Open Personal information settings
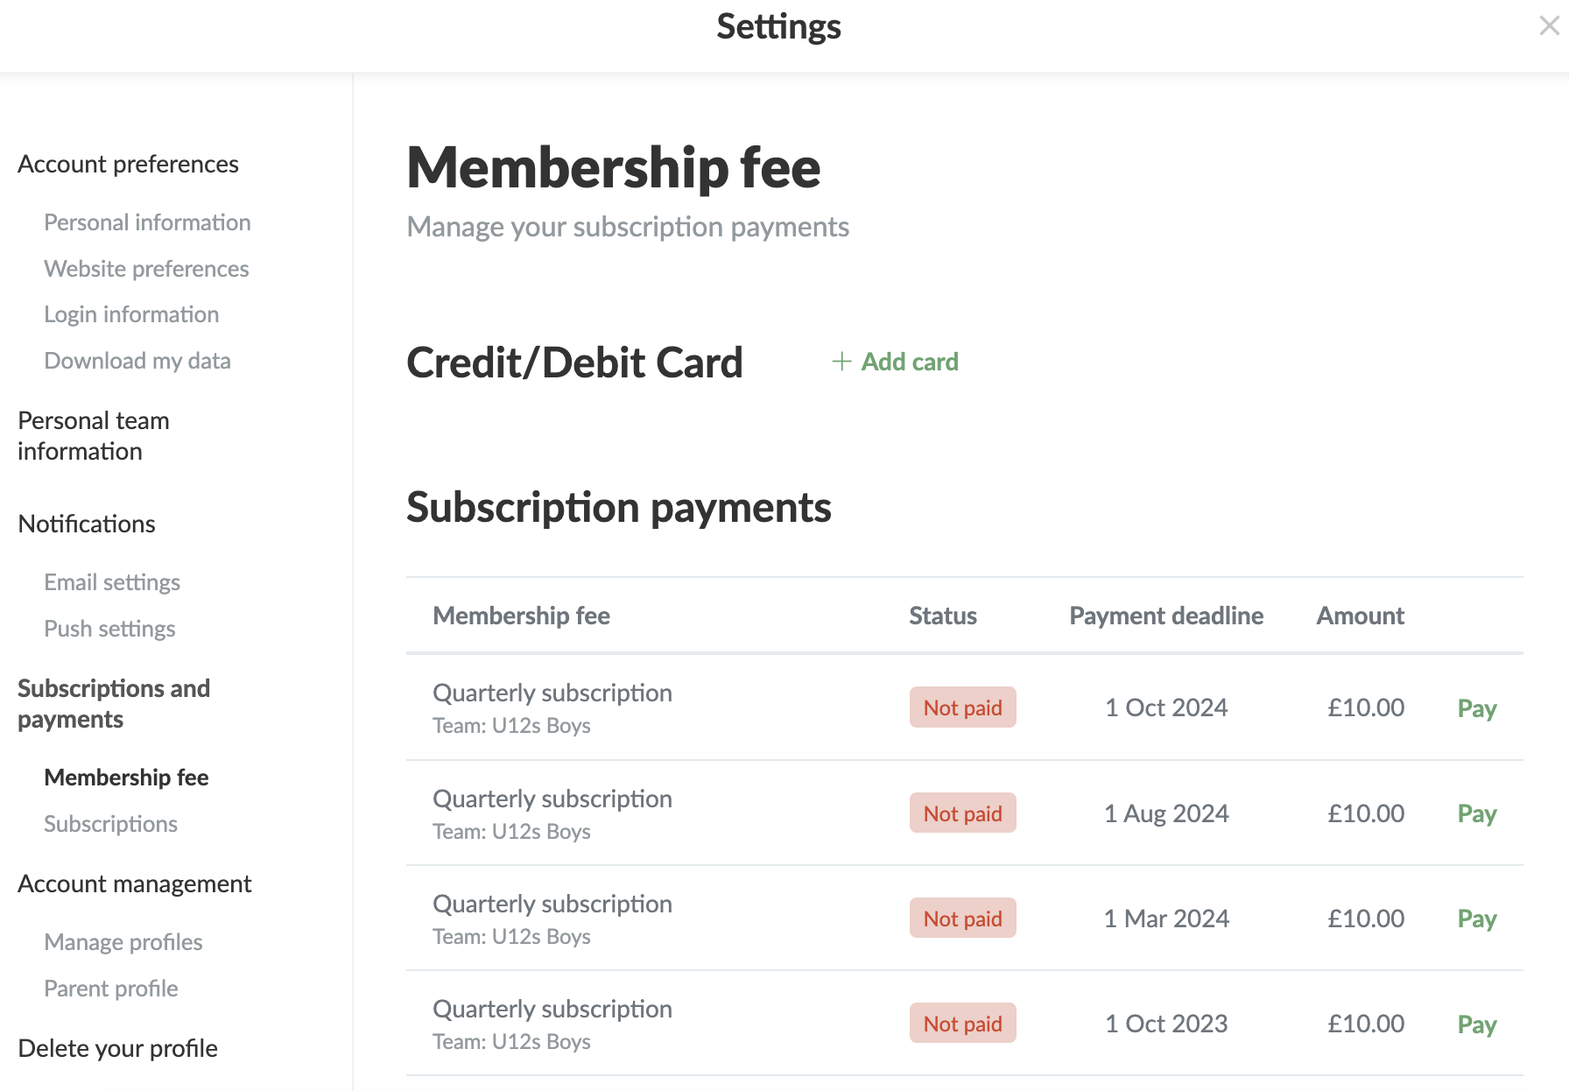The height and width of the screenshot is (1091, 1569). 147,222
